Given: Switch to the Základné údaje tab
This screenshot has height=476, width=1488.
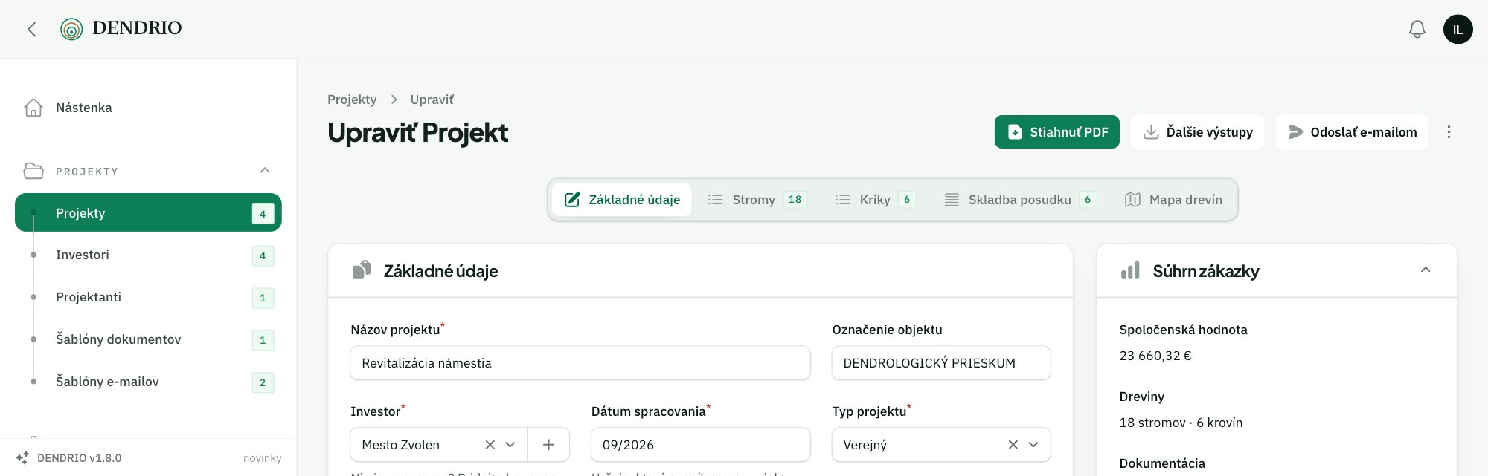Looking at the screenshot, I should click(x=622, y=200).
